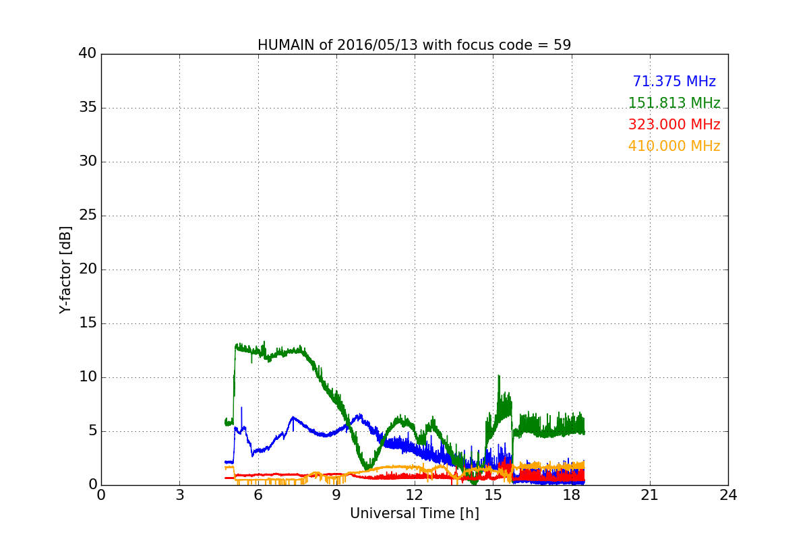Click the y-axis tick label 15
The width and height of the screenshot is (809, 539).
coord(88,323)
